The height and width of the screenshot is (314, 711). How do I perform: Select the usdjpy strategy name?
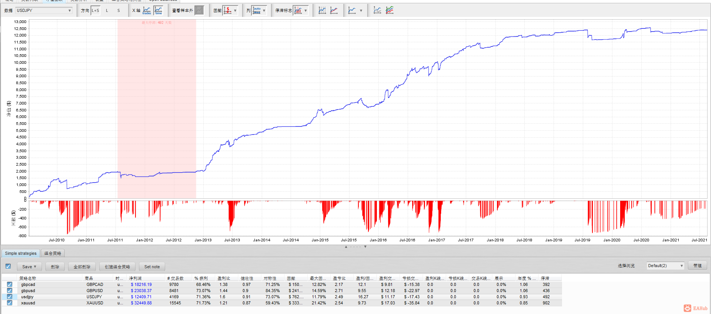pyautogui.click(x=27, y=297)
